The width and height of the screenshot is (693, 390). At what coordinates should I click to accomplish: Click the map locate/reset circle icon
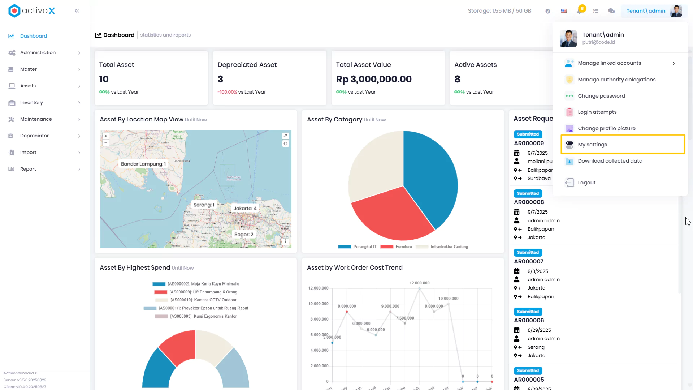[286, 143]
